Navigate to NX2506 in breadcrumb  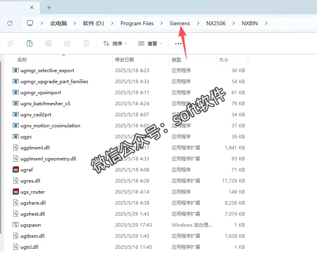click(x=216, y=23)
